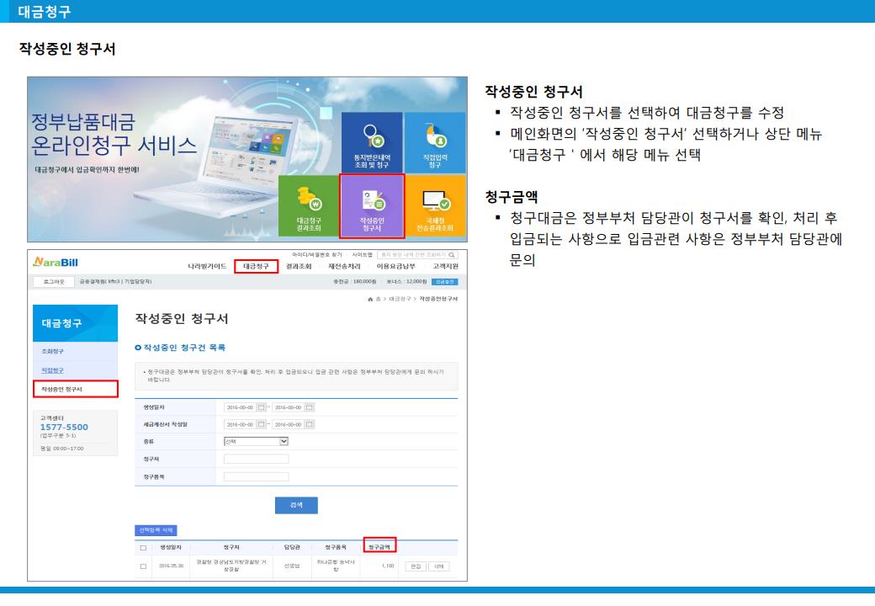
Task: Check the 2016.05.26 row checkbox
Action: pyautogui.click(x=143, y=566)
